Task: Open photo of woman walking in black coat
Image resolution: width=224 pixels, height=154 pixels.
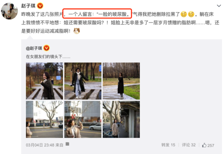Action: click(83, 81)
